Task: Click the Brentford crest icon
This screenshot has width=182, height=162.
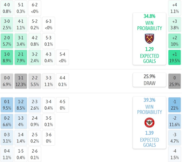Action: coord(149,123)
